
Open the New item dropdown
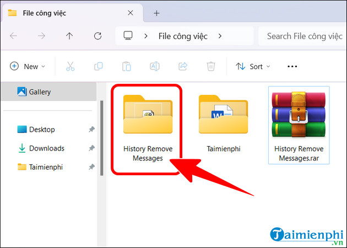(x=28, y=66)
